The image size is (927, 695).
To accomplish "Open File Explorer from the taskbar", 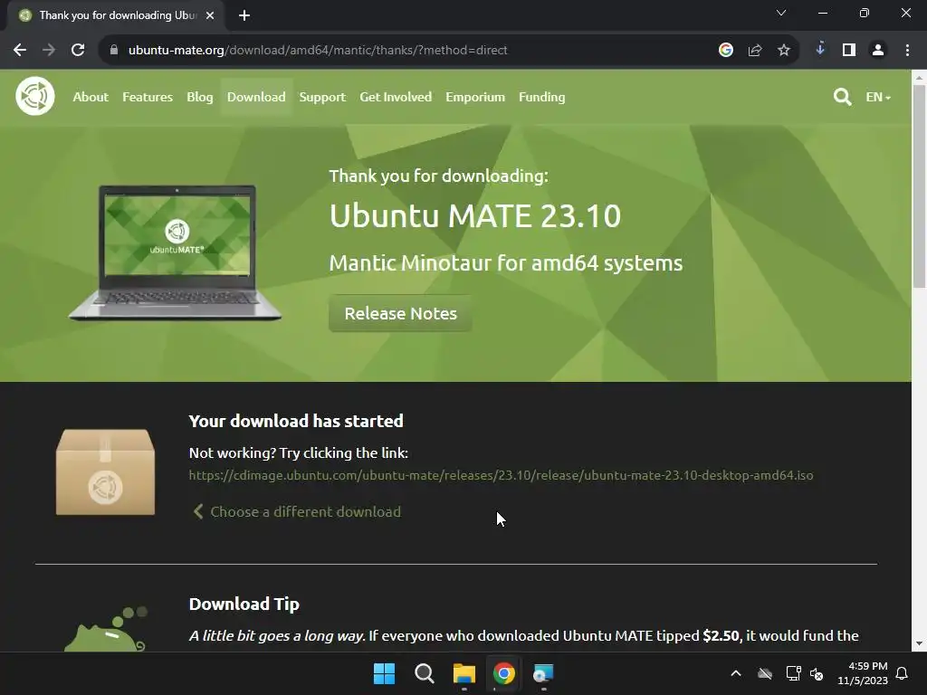I will [464, 673].
